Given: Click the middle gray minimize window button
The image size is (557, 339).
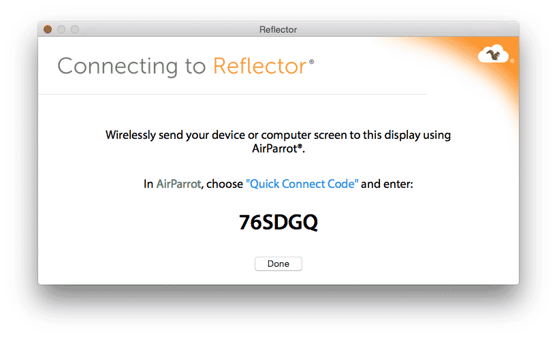Looking at the screenshot, I should (x=61, y=29).
